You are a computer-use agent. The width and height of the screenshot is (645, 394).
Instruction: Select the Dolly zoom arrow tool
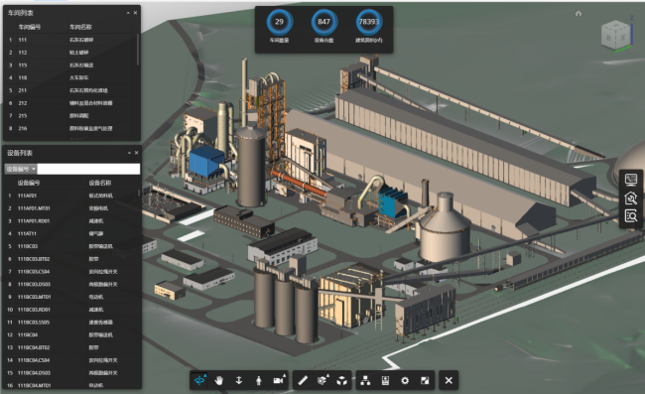coord(238,380)
